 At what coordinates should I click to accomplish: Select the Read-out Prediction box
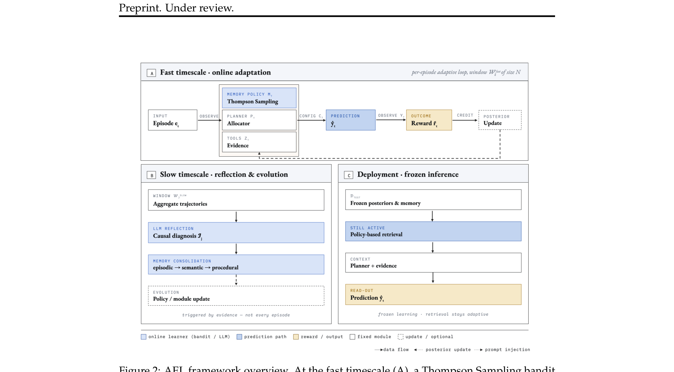pyautogui.click(x=433, y=295)
